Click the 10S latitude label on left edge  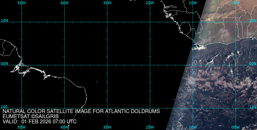(x=4, y=107)
